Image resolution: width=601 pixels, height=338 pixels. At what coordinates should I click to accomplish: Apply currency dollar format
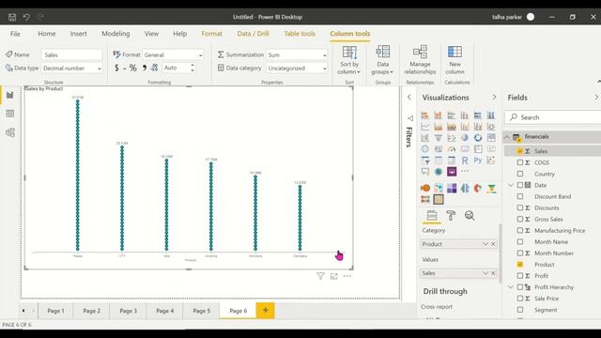116,68
